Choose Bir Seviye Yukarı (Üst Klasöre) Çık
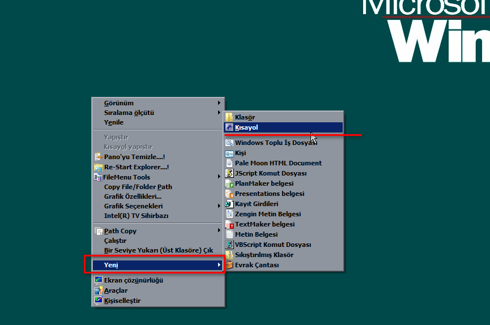Screen dimensions: 490x325 pos(158,251)
